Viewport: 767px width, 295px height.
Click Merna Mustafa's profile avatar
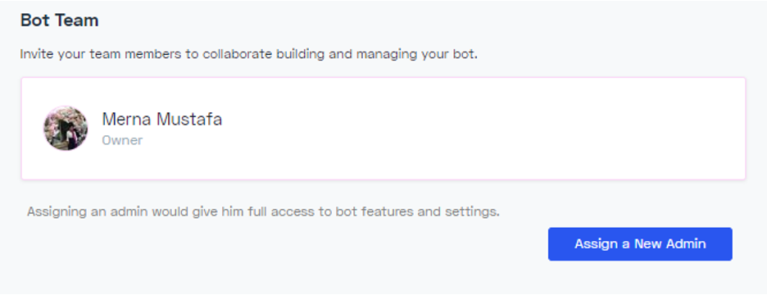[66, 128]
